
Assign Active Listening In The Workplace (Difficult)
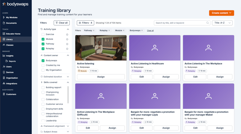pyautogui.click(x=112, y=128)
